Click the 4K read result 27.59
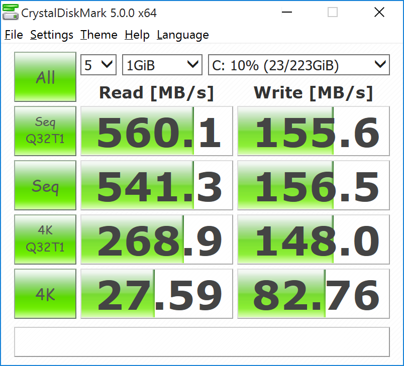The height and width of the screenshot is (366, 404). 157,294
